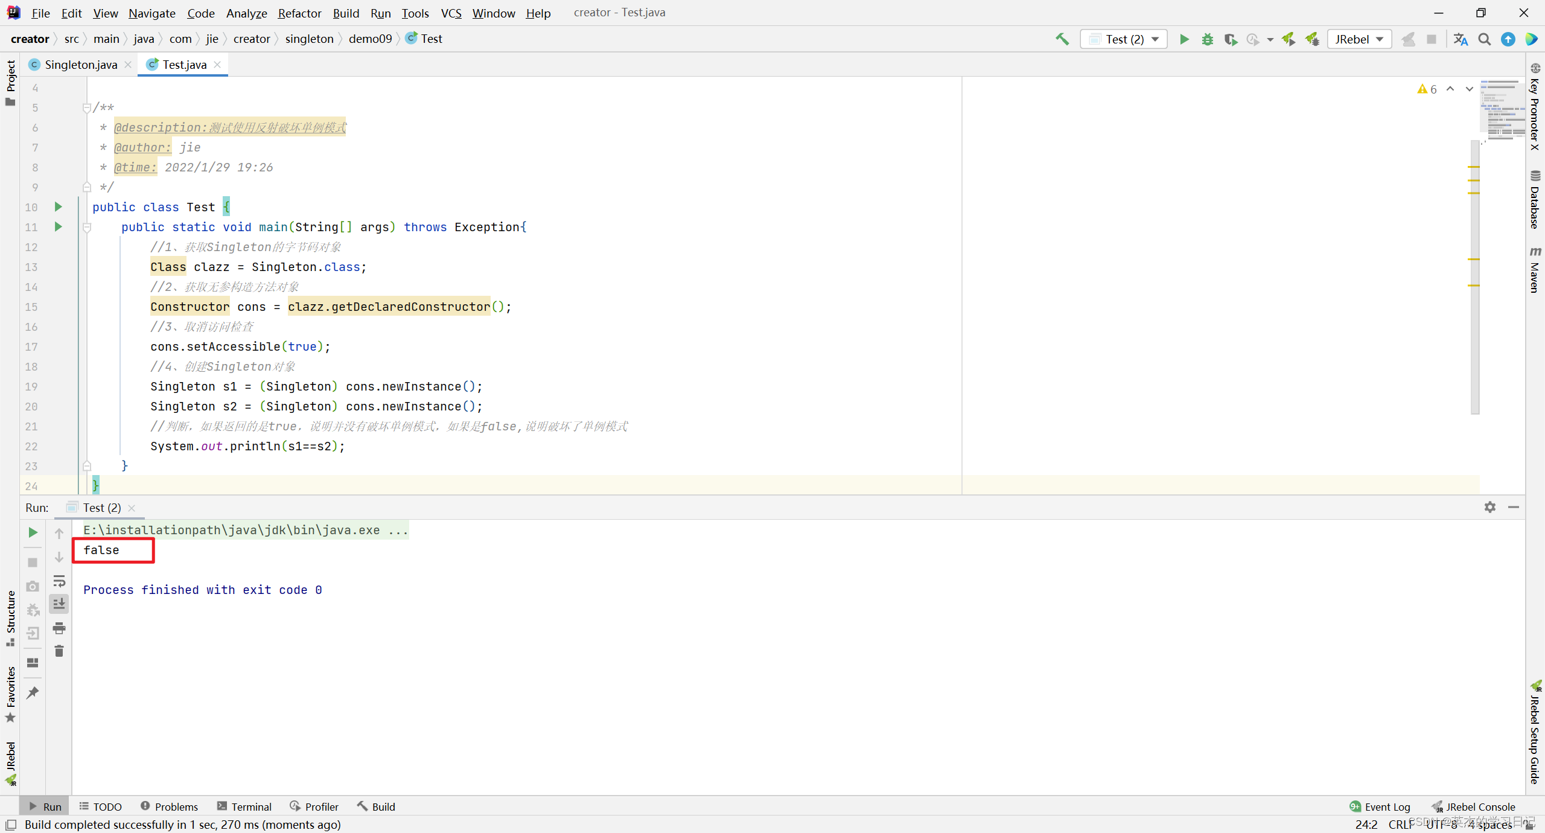Screen dimensions: 1545x833
Task: Click the Print icon in Run panel
Action: point(59,628)
